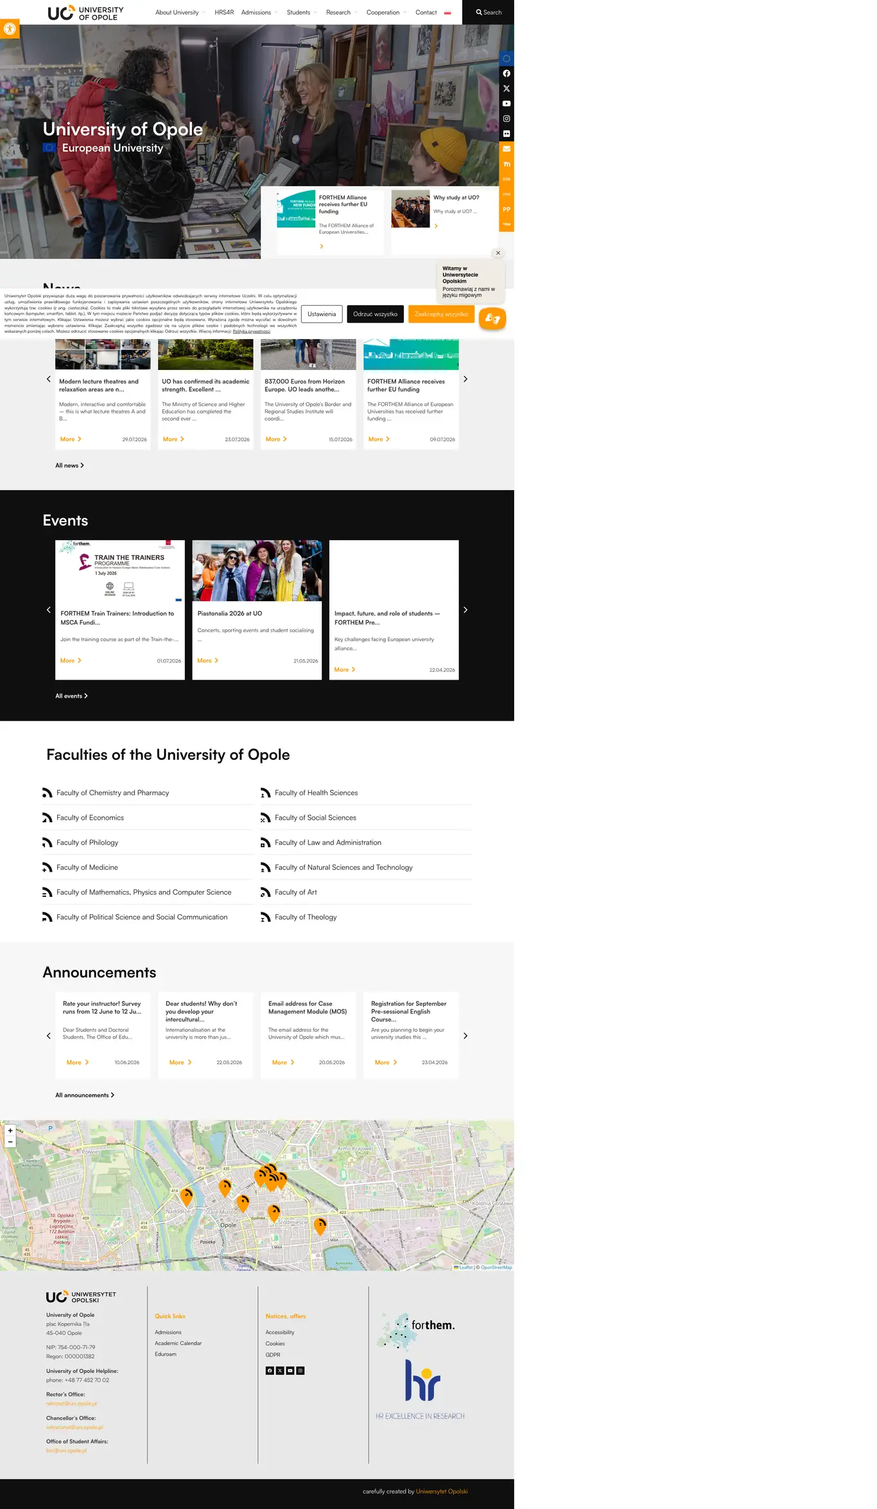Click the footer Instagram icon

pos(300,1370)
